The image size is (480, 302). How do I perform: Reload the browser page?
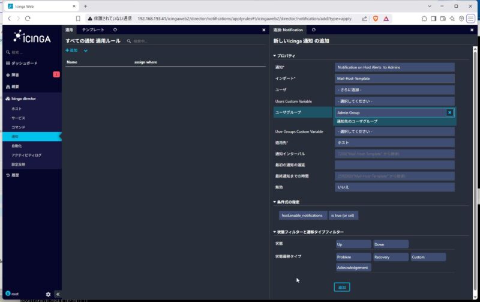(28, 19)
